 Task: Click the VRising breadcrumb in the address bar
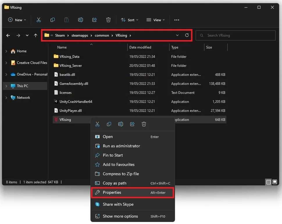(x=121, y=35)
